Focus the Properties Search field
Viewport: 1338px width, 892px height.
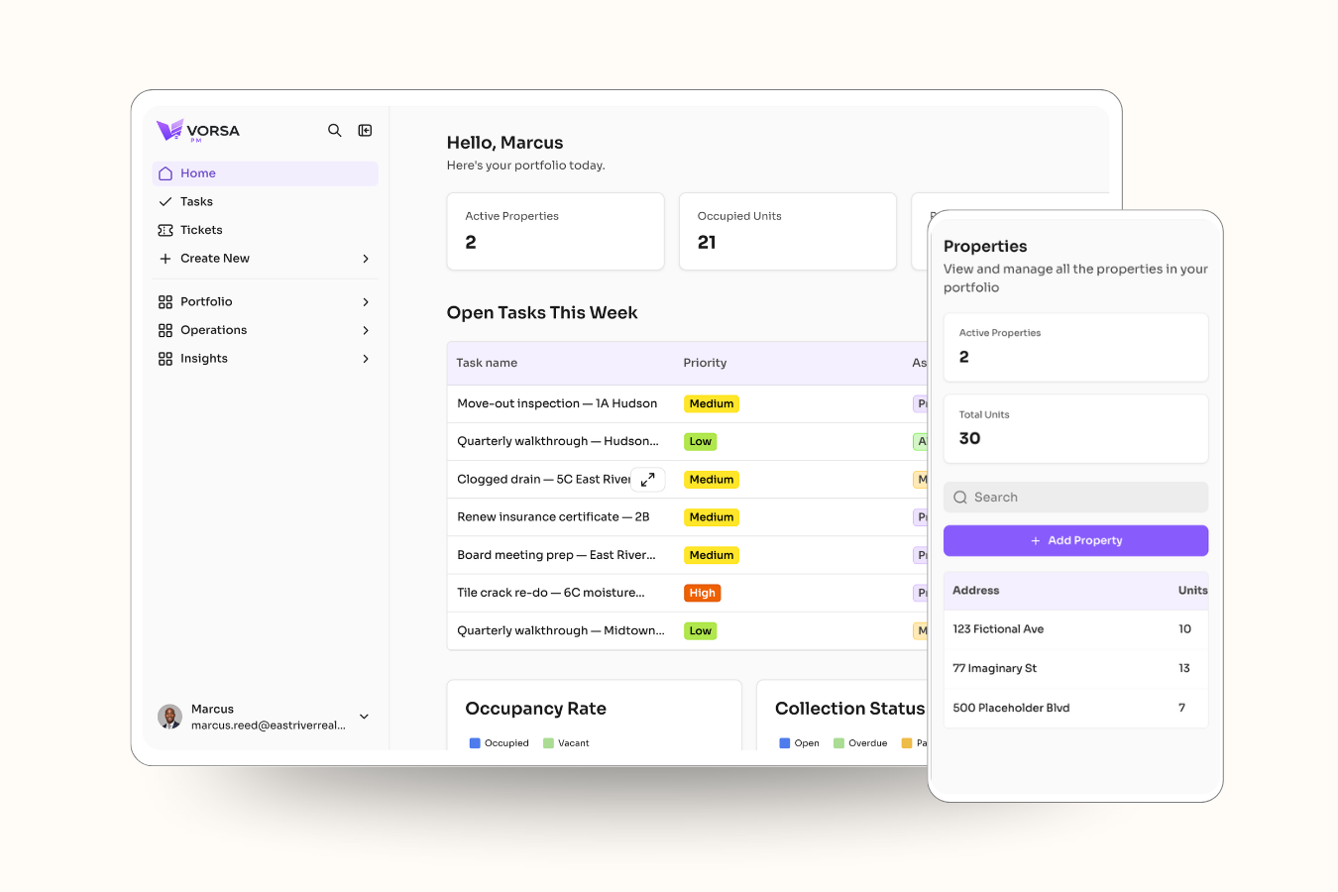[1075, 498]
